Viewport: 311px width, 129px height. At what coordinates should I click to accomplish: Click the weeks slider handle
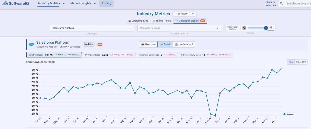266,28
